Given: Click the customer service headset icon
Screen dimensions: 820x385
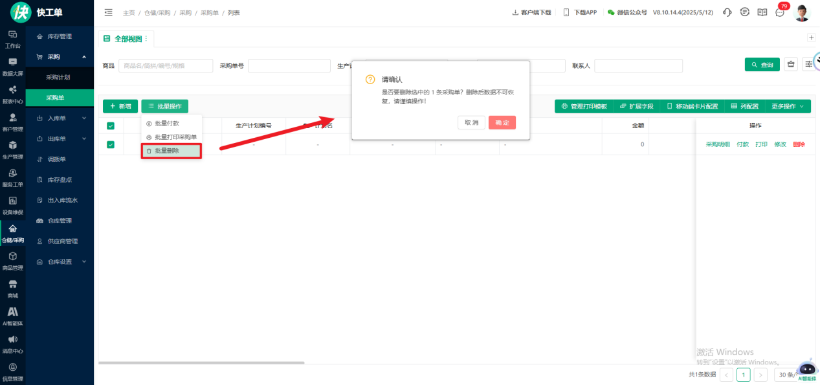Looking at the screenshot, I should coord(727,12).
